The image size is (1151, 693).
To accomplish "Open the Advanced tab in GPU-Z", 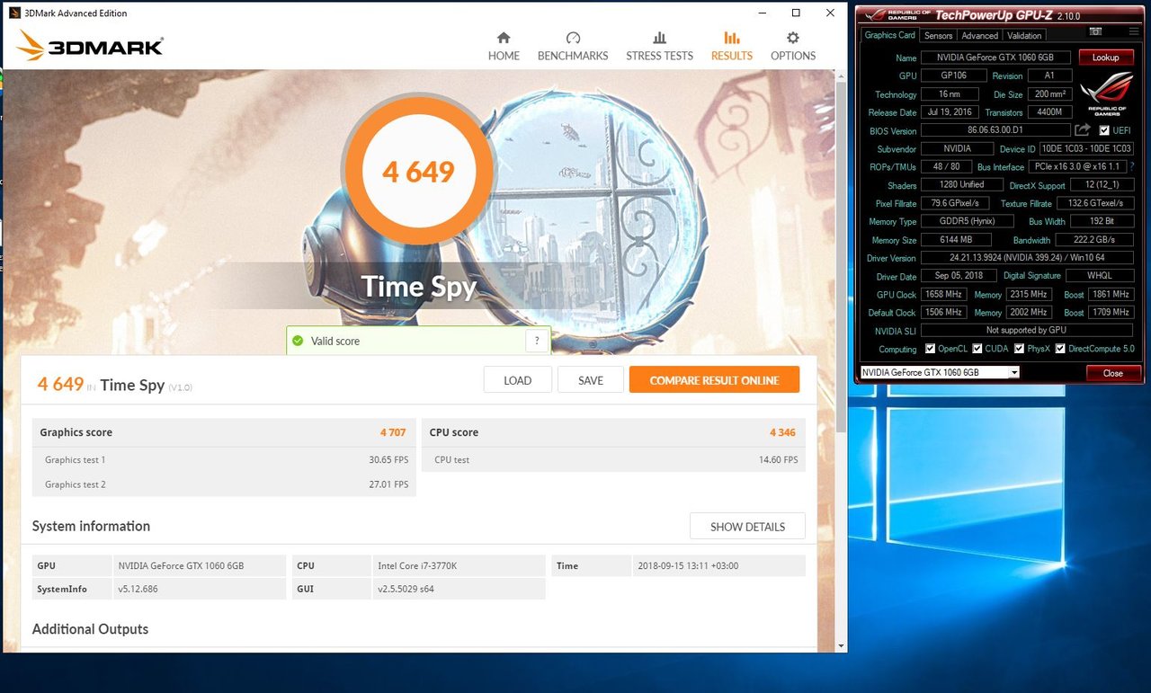I will tap(979, 35).
